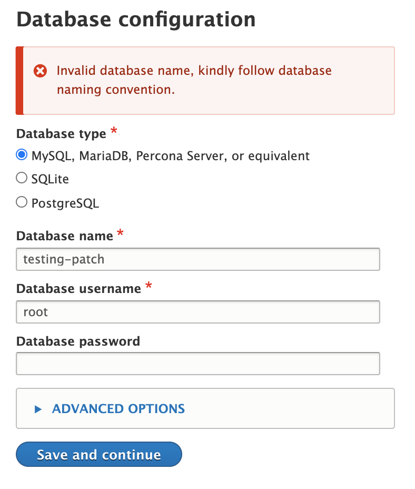This screenshot has width=415, height=489.
Task: Click the PostgreSQL label text
Action: click(65, 203)
